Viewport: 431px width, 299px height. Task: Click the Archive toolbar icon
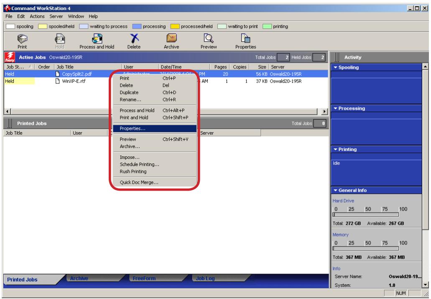point(171,38)
